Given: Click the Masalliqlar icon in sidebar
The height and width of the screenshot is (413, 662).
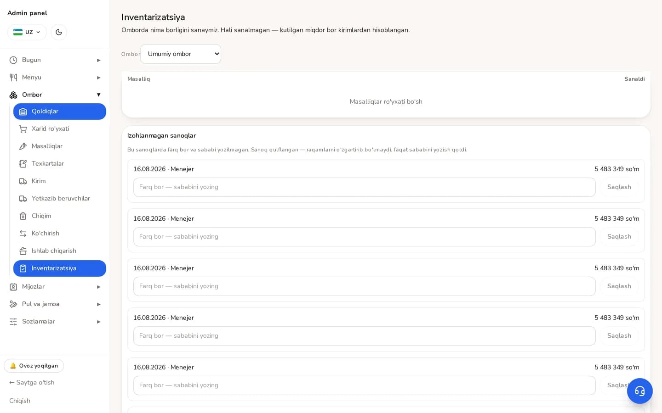Looking at the screenshot, I should coord(23,146).
